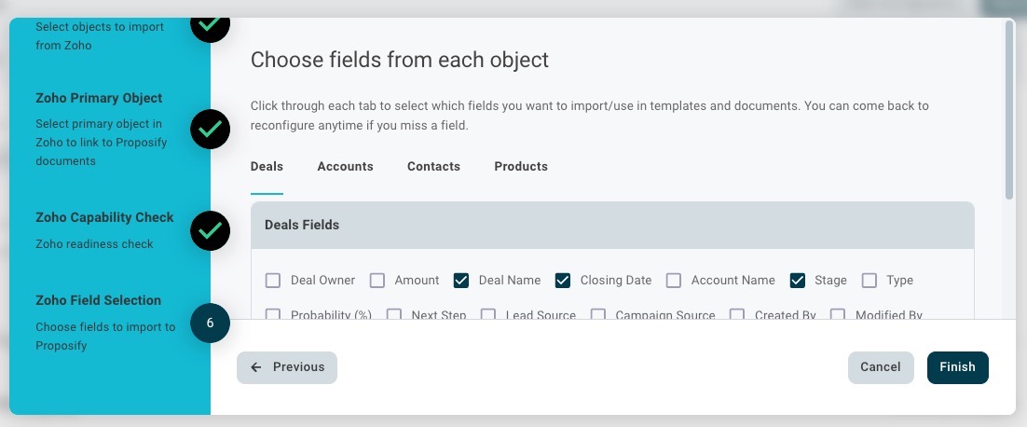Check the Amount field checkbox

click(x=377, y=281)
